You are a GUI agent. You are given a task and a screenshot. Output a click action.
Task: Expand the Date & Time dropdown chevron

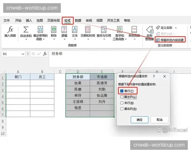point(88,39)
